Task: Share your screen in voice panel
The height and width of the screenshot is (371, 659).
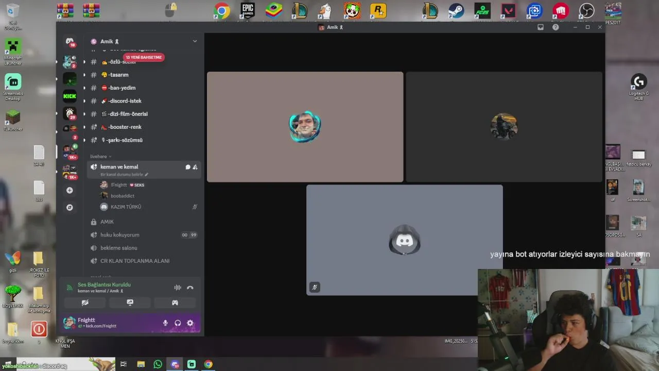Action: tap(130, 302)
